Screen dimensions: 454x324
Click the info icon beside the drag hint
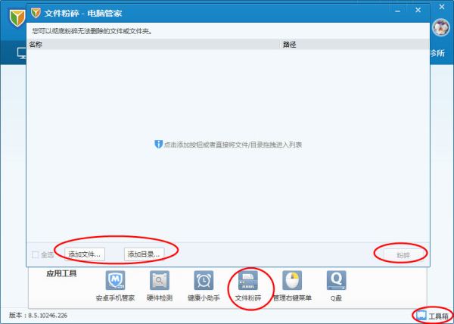[x=158, y=144]
